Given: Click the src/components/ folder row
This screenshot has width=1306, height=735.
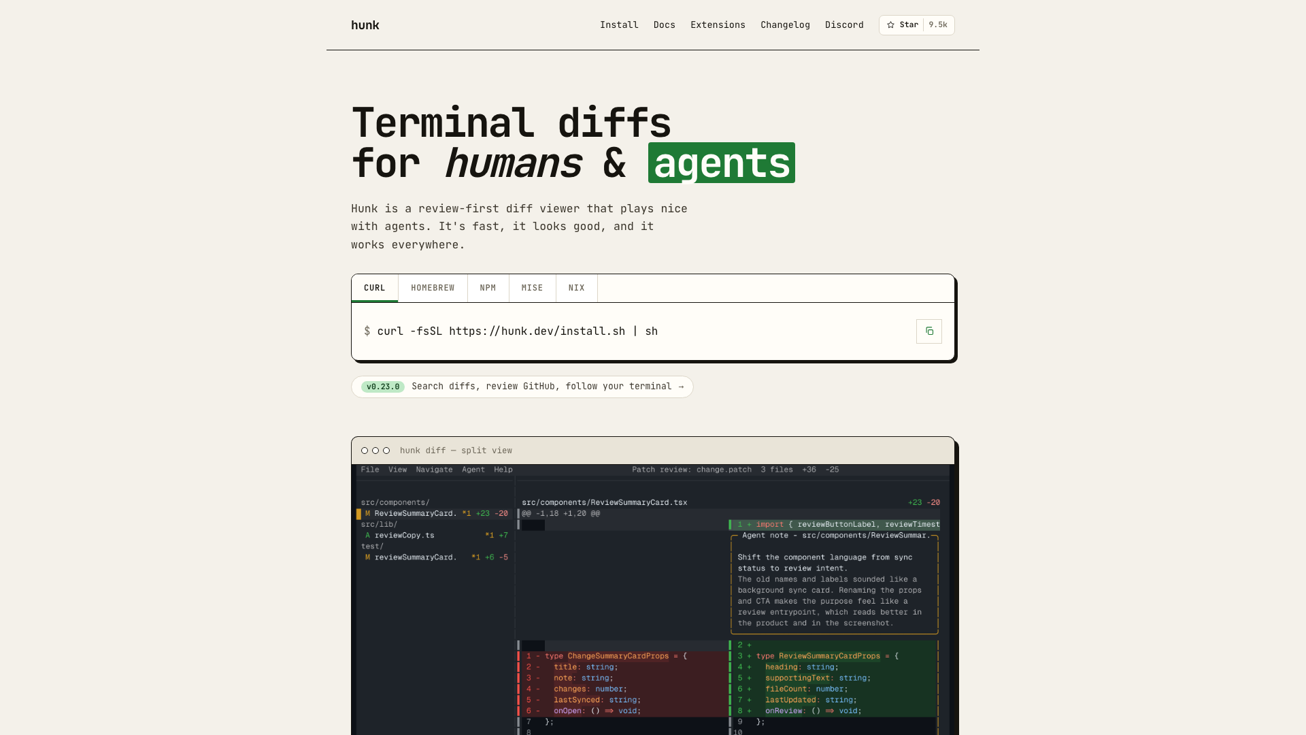Looking at the screenshot, I should point(395,503).
